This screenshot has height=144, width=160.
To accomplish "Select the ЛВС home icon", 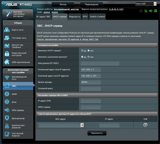I will [x=7, y=86].
